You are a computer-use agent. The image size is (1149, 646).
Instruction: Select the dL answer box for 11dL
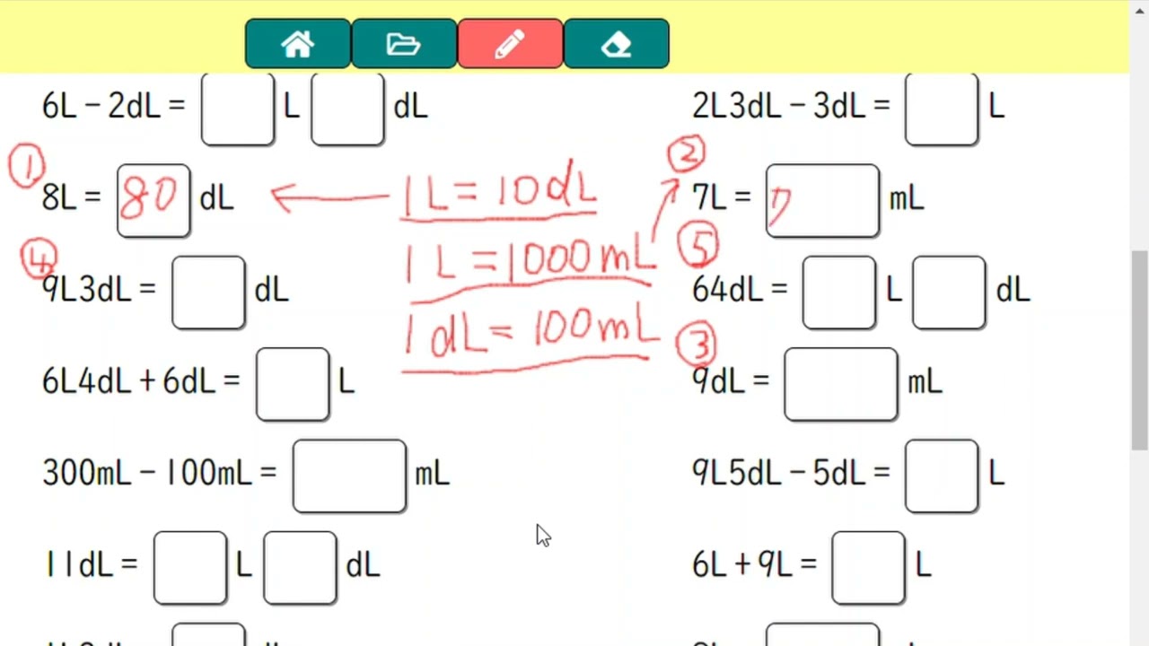[300, 567]
